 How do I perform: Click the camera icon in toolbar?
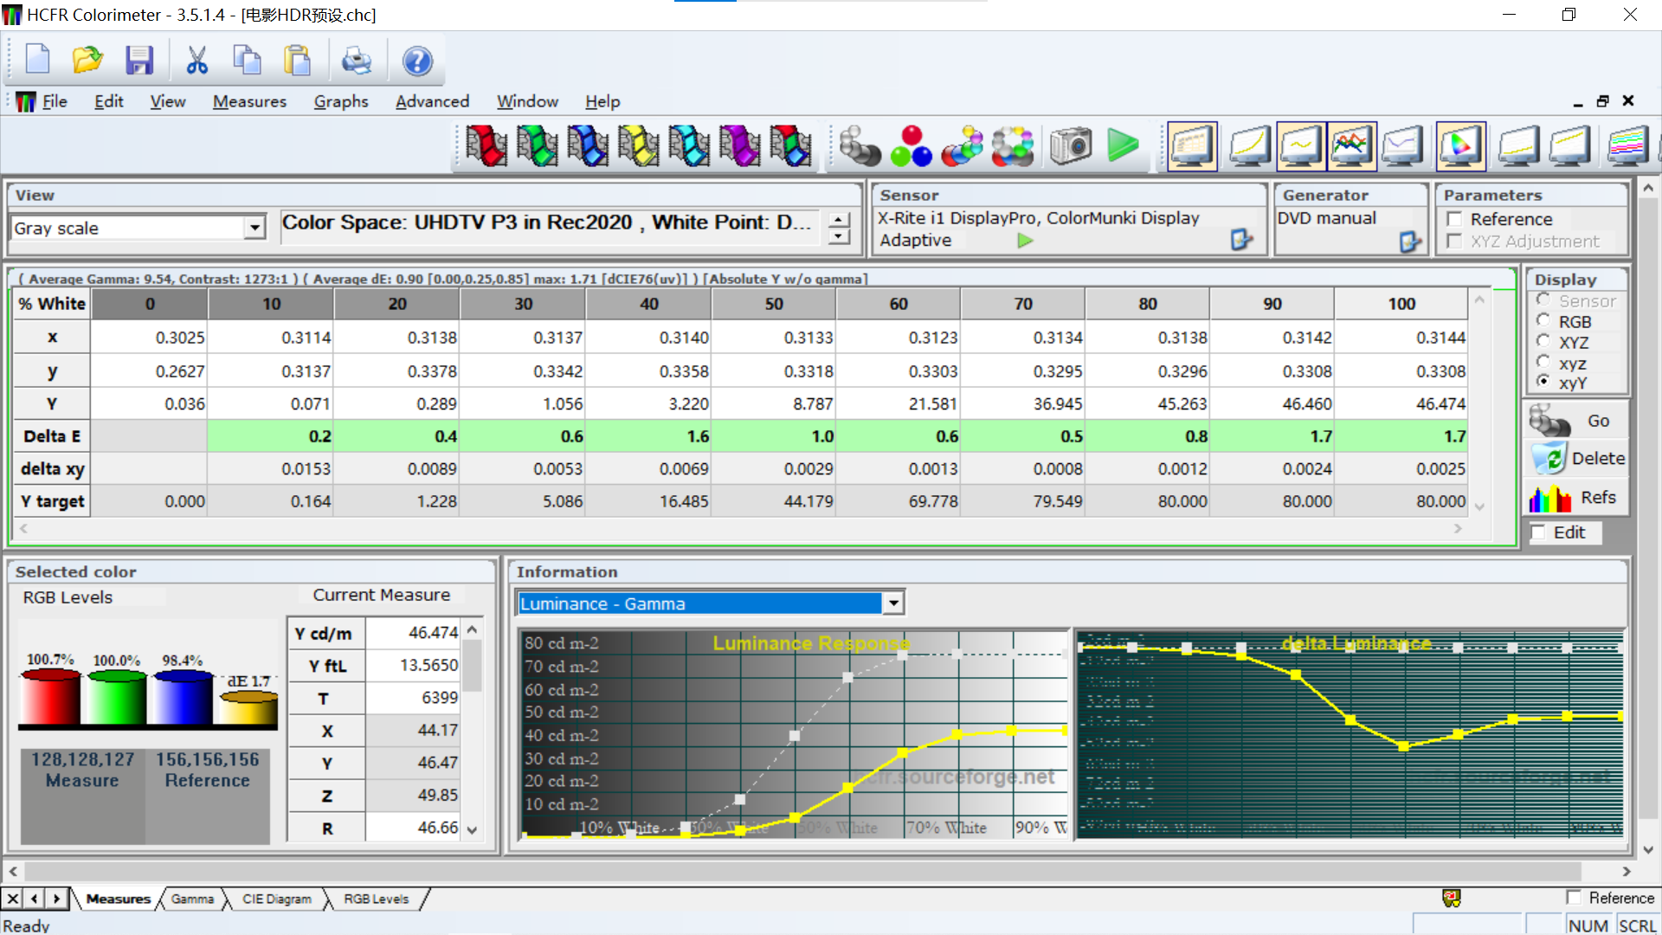pyautogui.click(x=1071, y=145)
